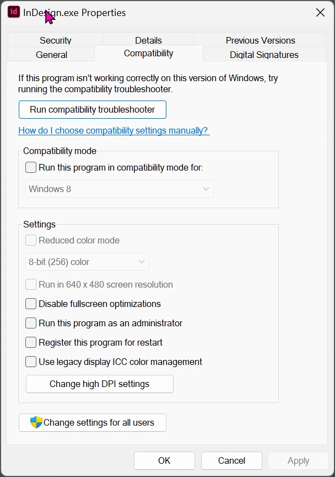Screen dimensions: 335x477
Task: Click Run compatibility troubleshooter button
Action: pyautogui.click(x=93, y=109)
